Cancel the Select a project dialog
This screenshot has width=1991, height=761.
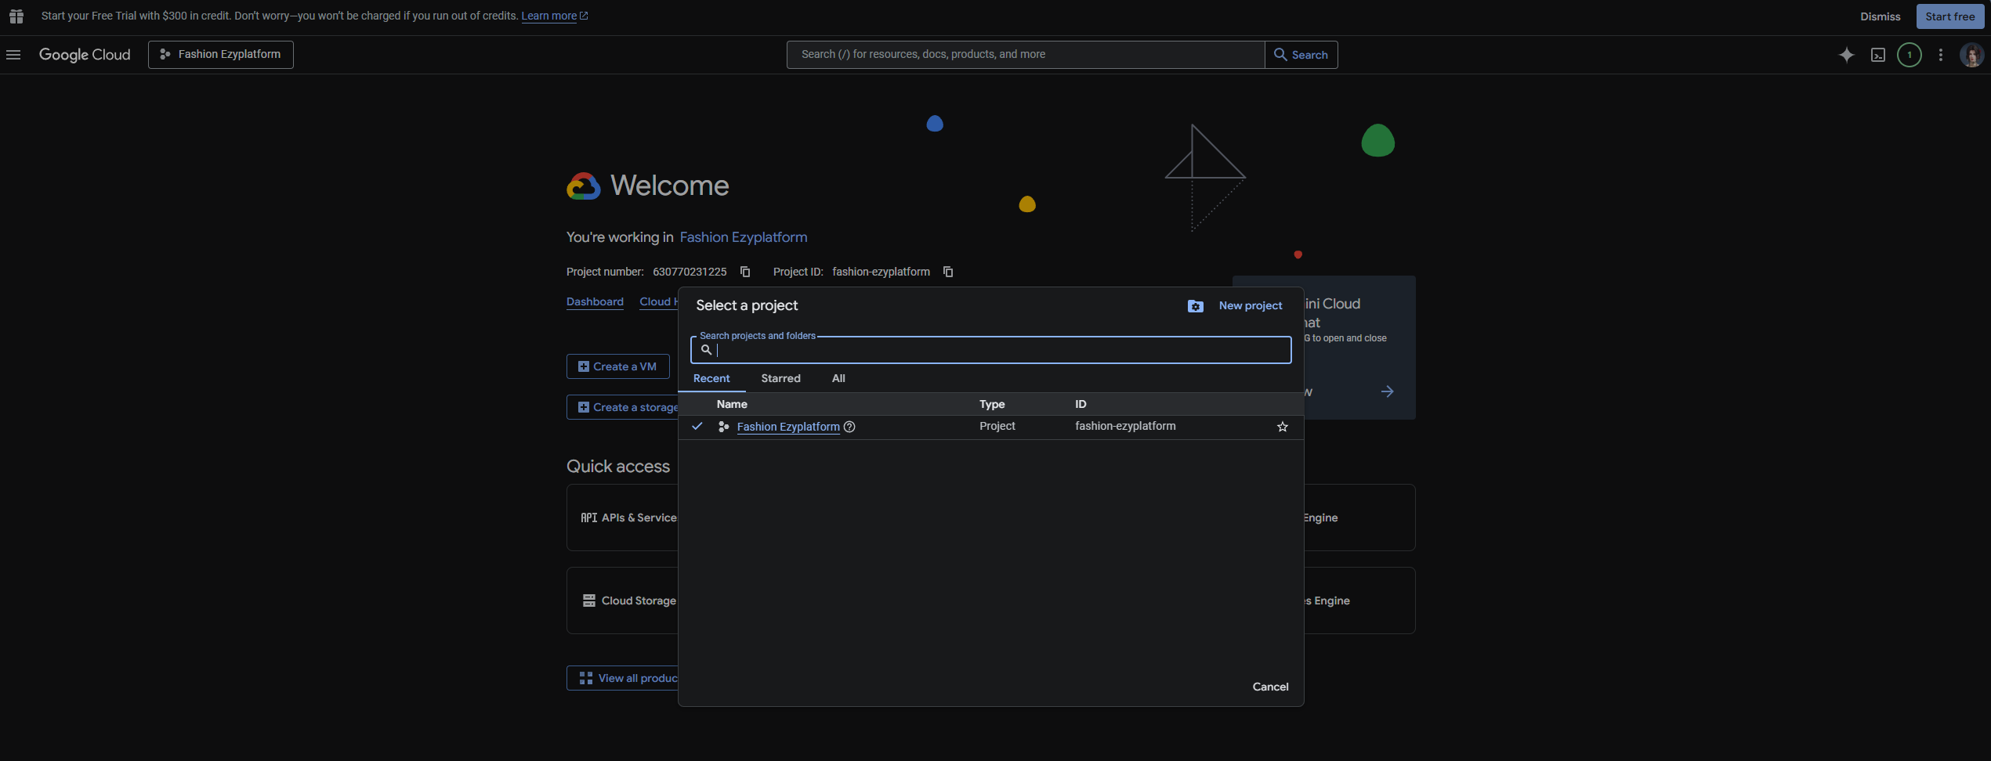1270,687
